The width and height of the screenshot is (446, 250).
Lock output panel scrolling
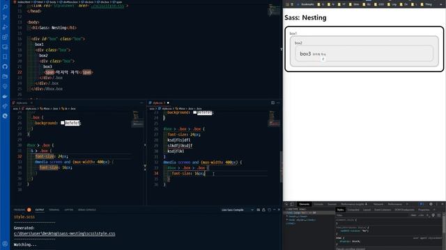point(263,210)
